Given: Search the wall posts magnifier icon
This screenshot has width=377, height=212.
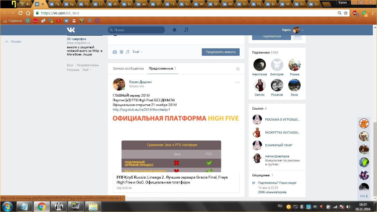Looking at the screenshot, I should (238, 69).
